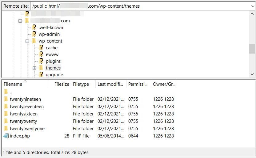
Task: Click the twentynineteen folder icon
Action: [6, 99]
